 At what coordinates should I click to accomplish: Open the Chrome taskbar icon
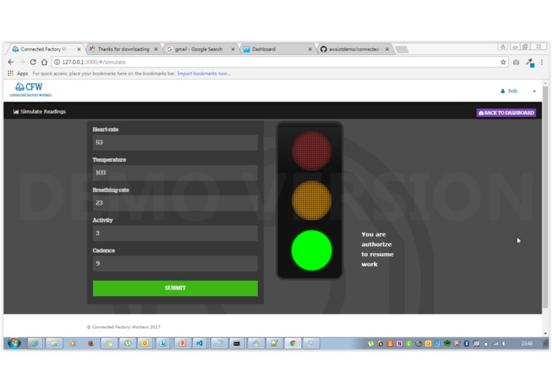[292, 343]
